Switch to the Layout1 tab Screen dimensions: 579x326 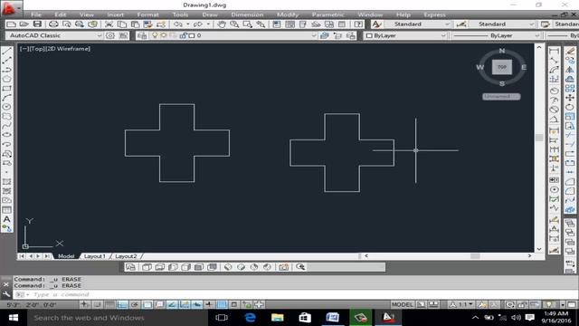[94, 256]
